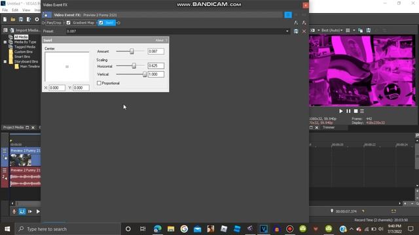Stop the video preview playback
Image resolution: width=419 pixels, height=235 pixels.
click(x=355, y=111)
